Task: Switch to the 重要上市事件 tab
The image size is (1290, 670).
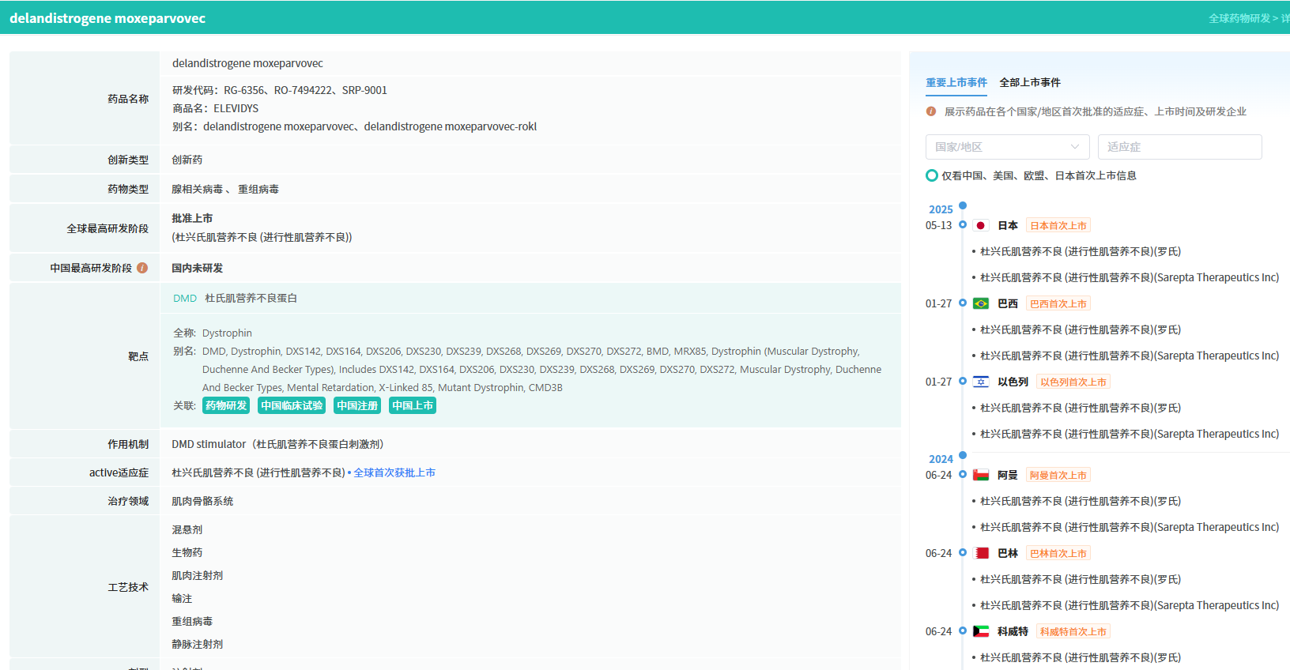Action: point(956,82)
